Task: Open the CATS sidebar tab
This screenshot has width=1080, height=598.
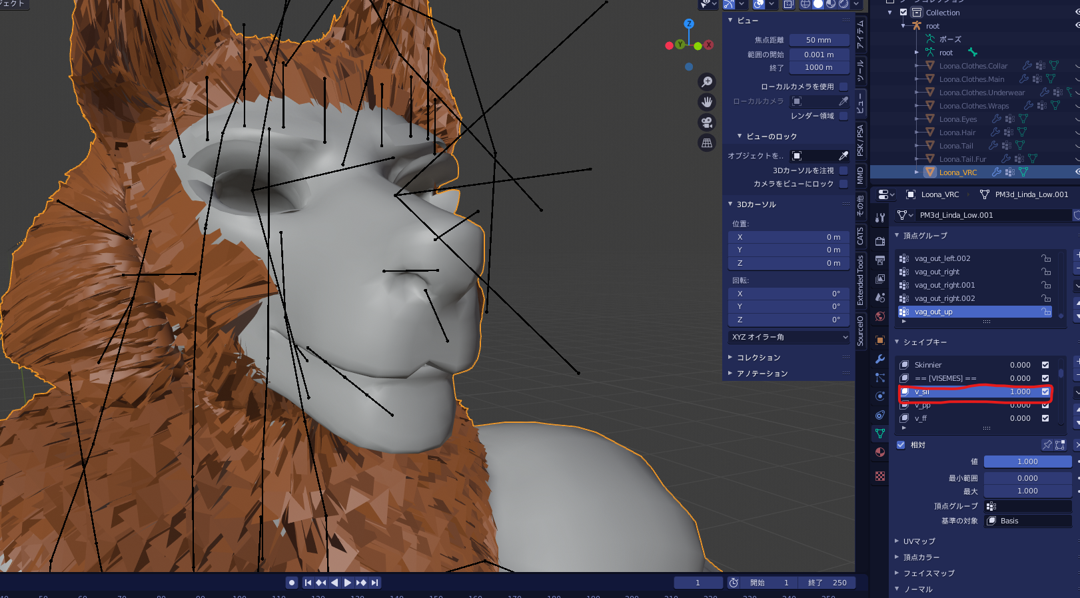Action: click(861, 236)
